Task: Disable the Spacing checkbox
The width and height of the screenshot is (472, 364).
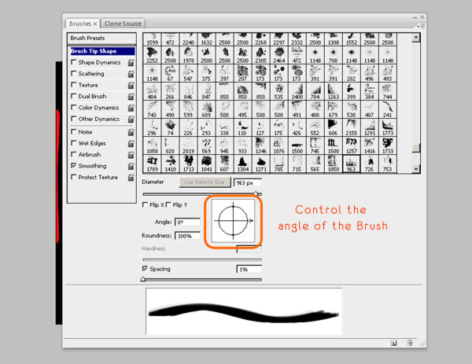Action: point(145,269)
